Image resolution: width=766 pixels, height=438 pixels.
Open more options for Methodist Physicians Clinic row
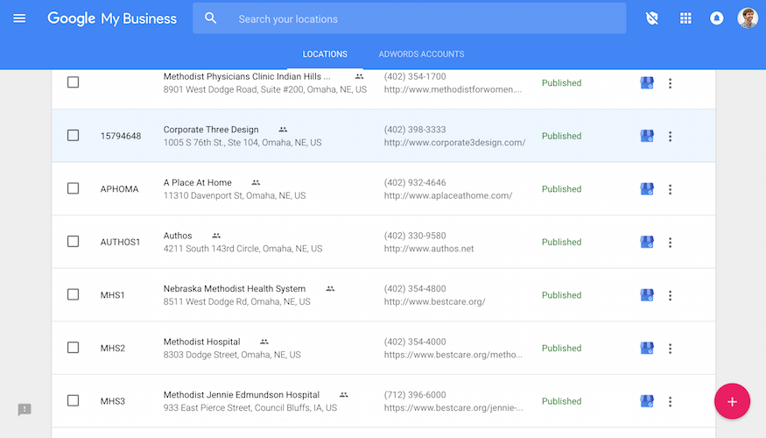point(671,83)
